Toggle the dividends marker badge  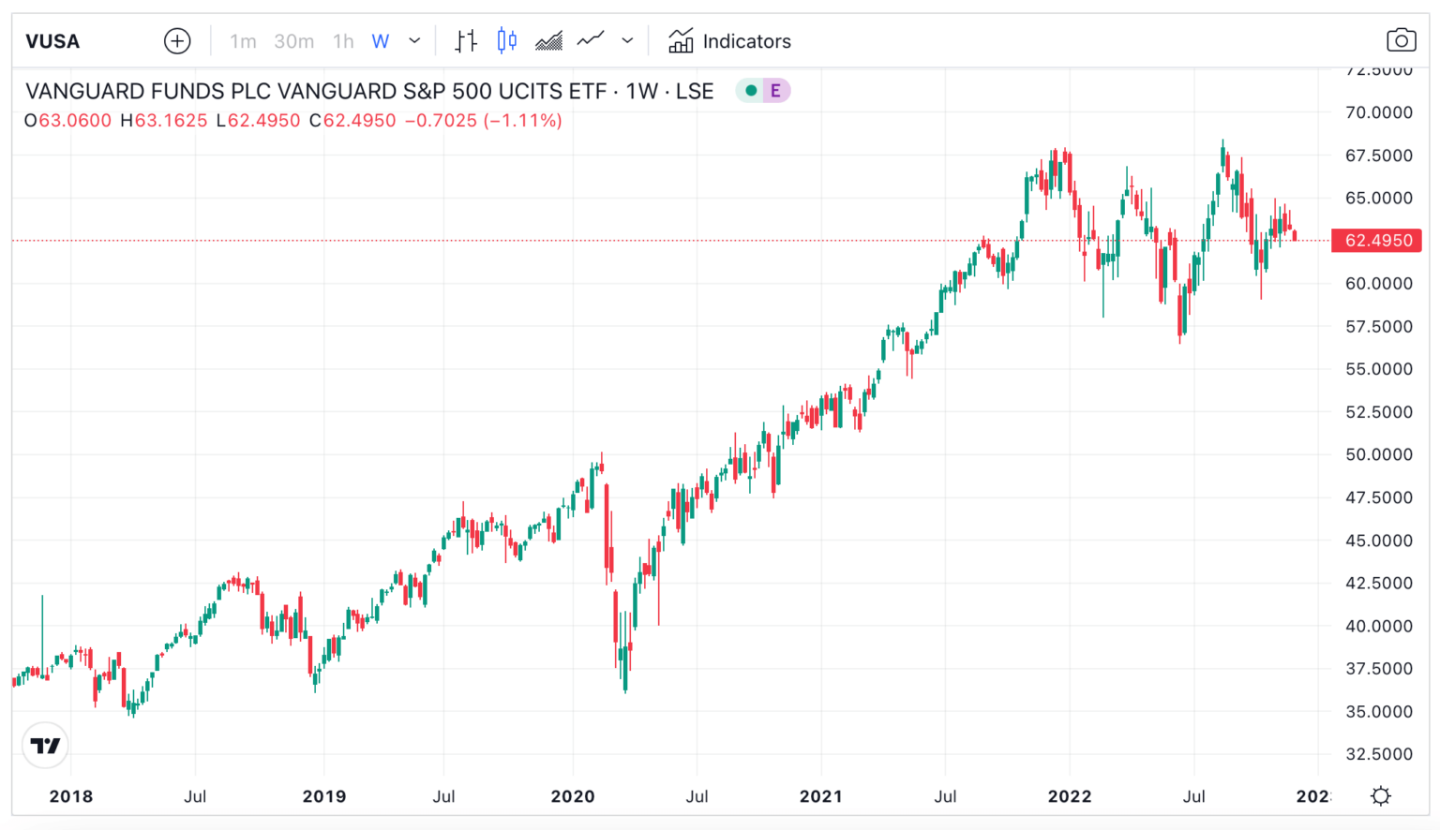pos(752,90)
